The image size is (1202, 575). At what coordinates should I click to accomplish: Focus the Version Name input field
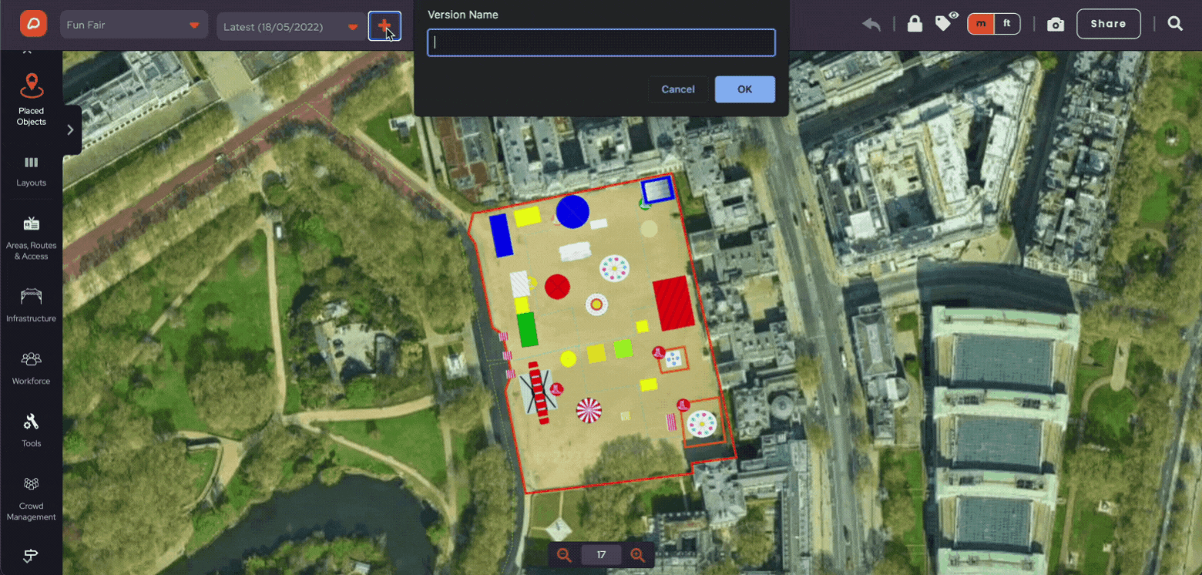(x=601, y=42)
